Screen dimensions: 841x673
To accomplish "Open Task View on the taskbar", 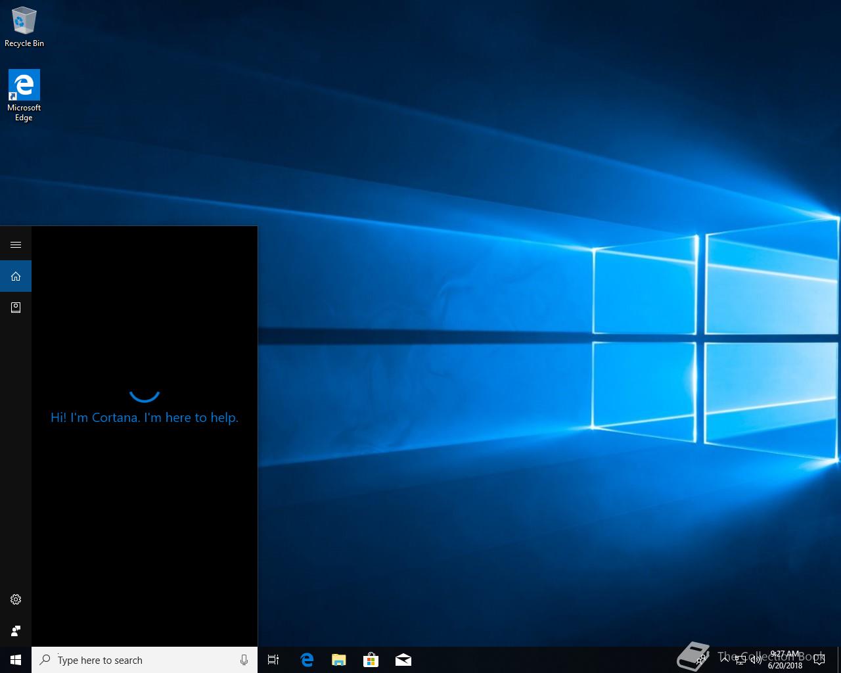I will pyautogui.click(x=273, y=660).
